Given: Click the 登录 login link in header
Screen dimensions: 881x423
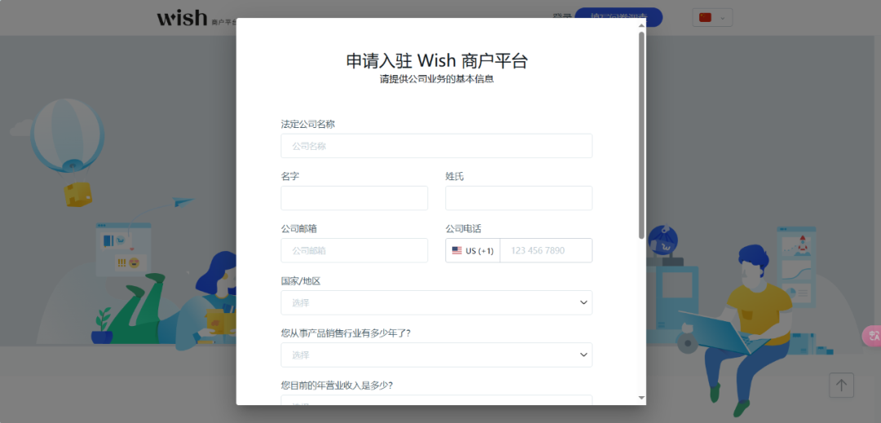Looking at the screenshot, I should 562,17.
